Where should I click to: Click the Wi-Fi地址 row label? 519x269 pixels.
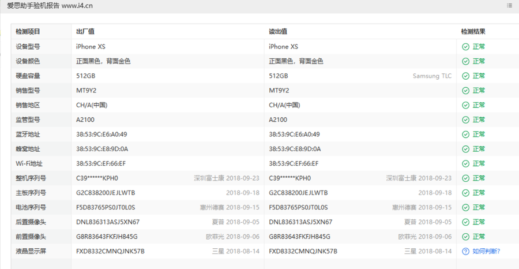pyautogui.click(x=29, y=163)
